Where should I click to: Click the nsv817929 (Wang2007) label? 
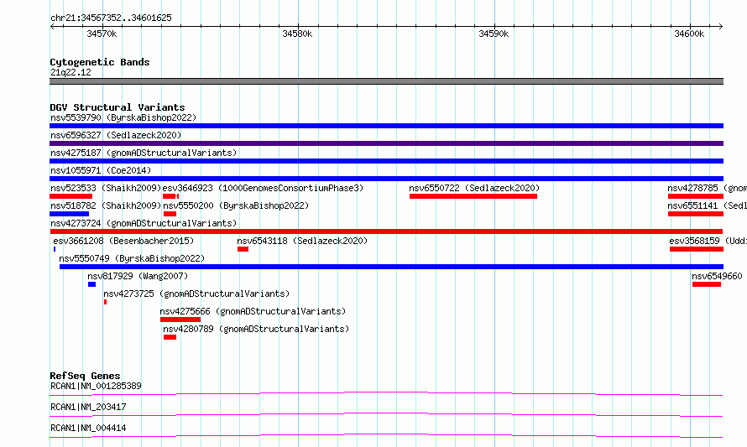(x=138, y=276)
